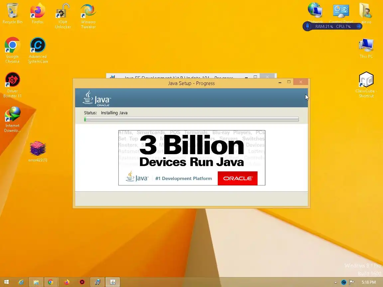This screenshot has width=383, height=287.
Task: Click the red Oracle logo in the banner
Action: [x=237, y=178]
